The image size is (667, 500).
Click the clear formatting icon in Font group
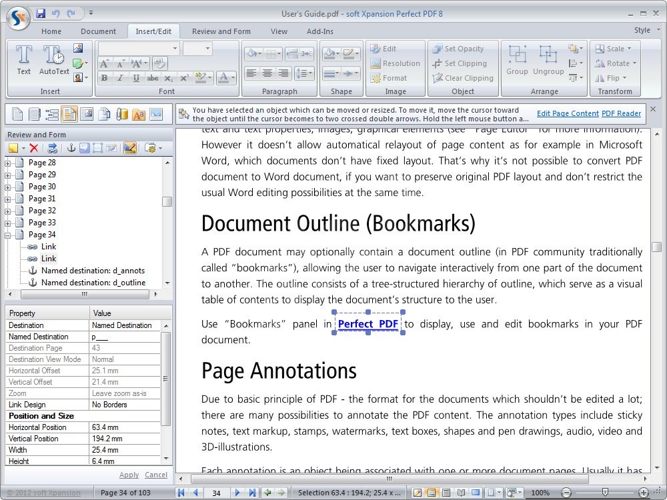pyautogui.click(x=159, y=63)
